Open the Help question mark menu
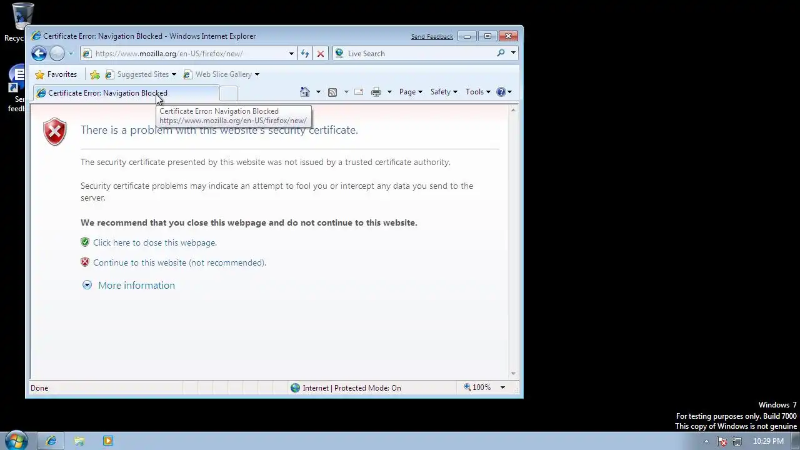Viewport: 800px width, 450px height. pyautogui.click(x=504, y=92)
